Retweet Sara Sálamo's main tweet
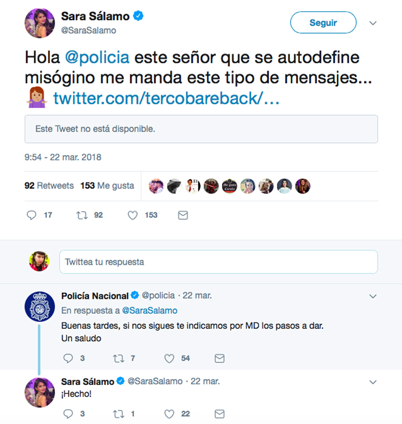 82,215
